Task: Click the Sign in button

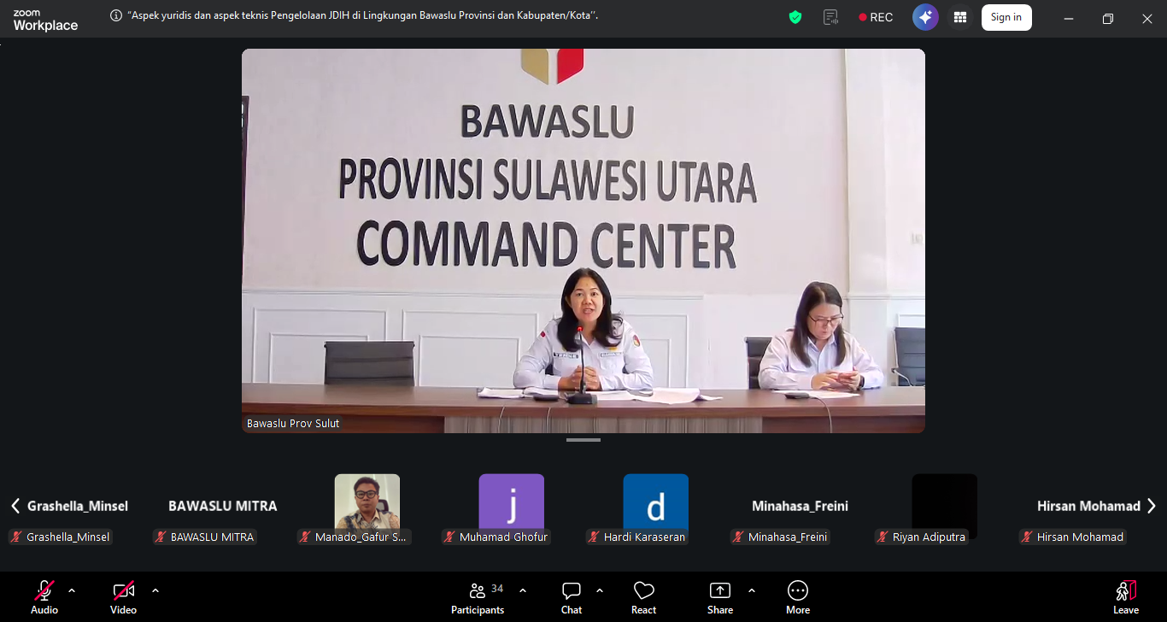Action: pos(1006,17)
